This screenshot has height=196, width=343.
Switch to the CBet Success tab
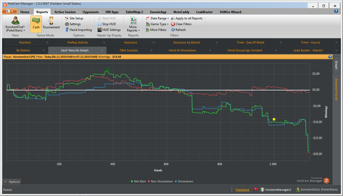point(128,50)
